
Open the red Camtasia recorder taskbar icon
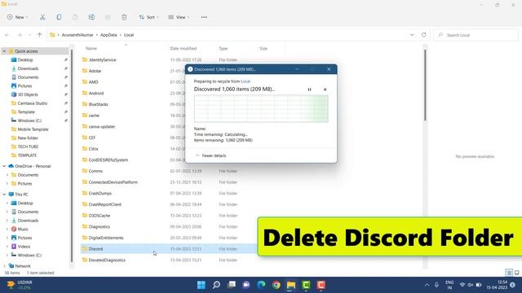321,285
